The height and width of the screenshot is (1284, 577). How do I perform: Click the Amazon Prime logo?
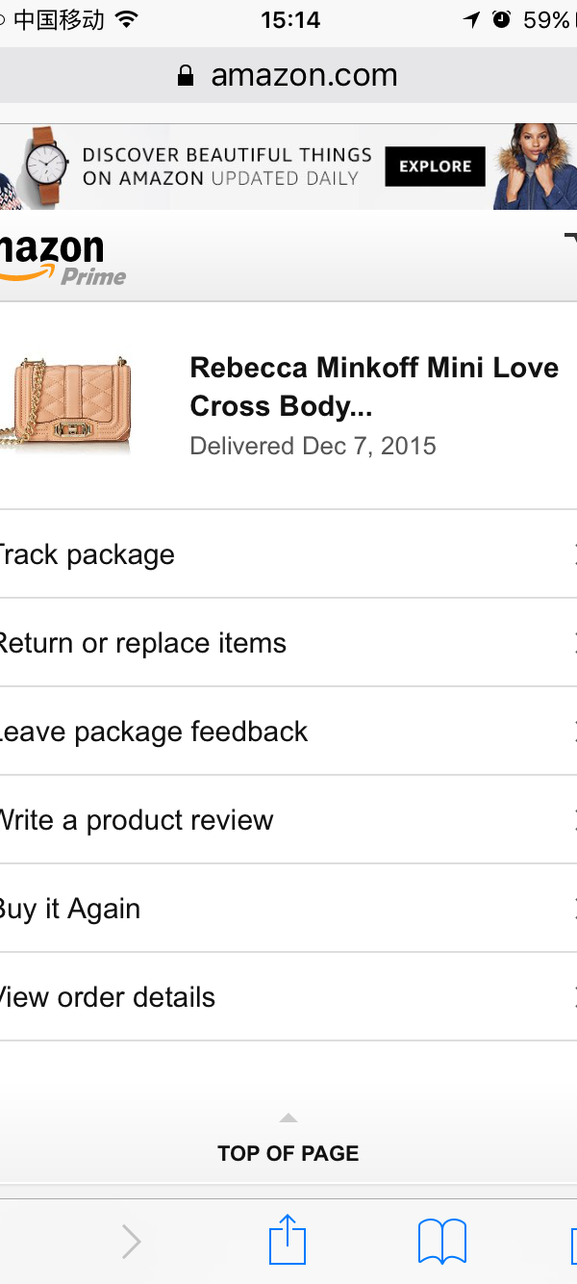point(58,259)
